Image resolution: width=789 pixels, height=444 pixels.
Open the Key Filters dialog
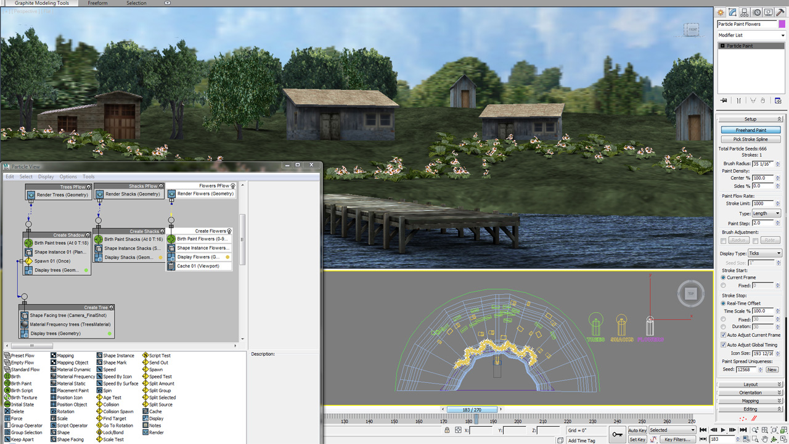[677, 440]
